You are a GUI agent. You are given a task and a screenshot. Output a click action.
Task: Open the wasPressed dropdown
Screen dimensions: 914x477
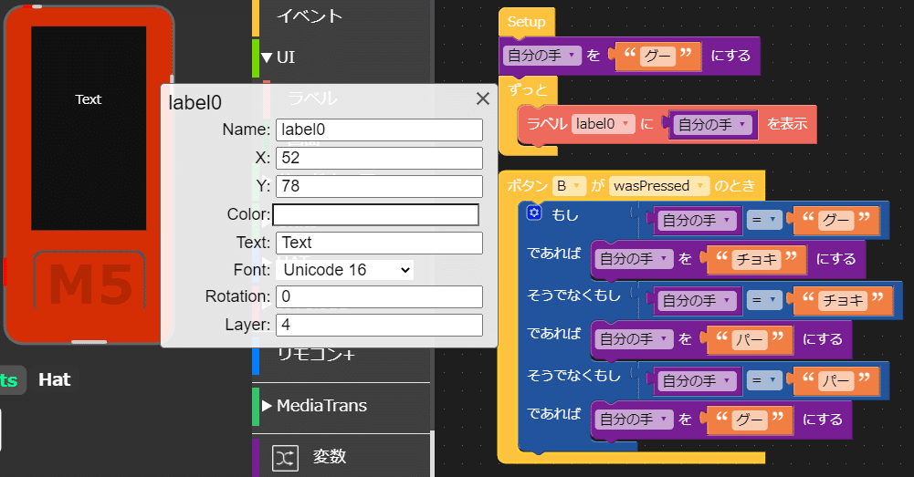point(659,186)
